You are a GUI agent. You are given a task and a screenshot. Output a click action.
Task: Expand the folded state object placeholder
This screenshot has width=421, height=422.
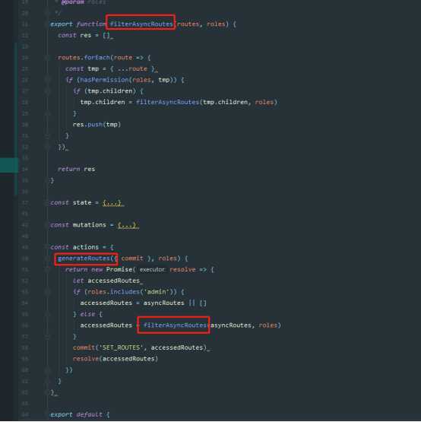[112, 203]
